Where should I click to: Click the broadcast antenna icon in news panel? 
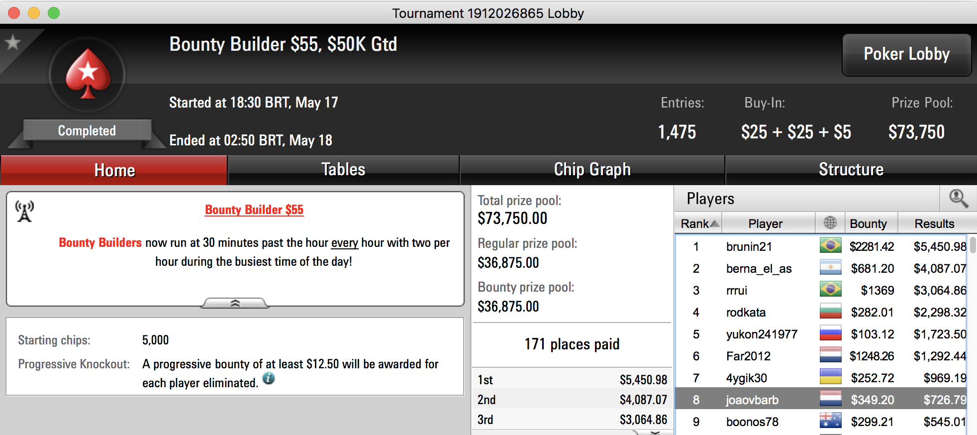[x=24, y=212]
